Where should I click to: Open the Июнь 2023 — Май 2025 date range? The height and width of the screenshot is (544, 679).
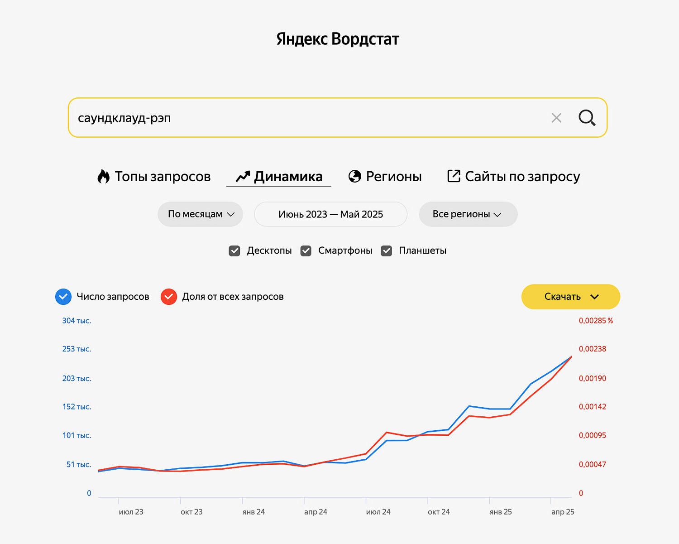(331, 214)
